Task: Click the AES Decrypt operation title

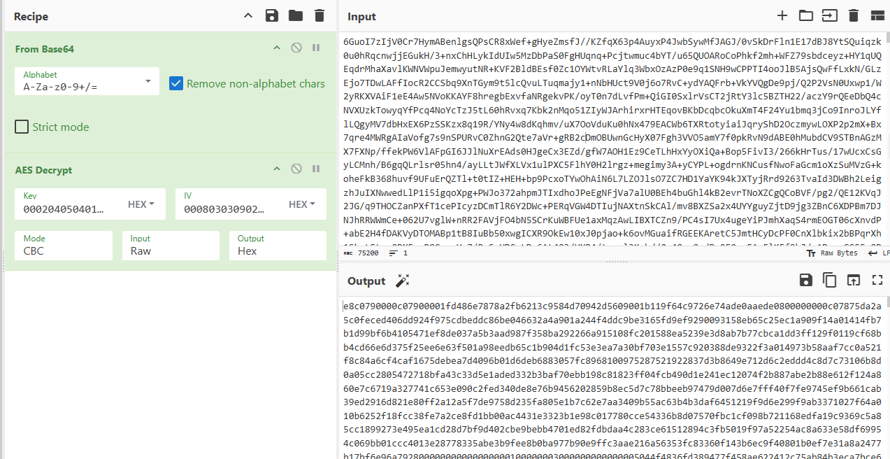Action: click(43, 169)
